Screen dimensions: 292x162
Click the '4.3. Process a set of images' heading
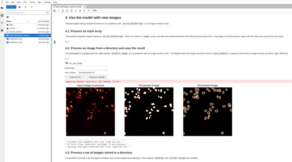coord(98,153)
